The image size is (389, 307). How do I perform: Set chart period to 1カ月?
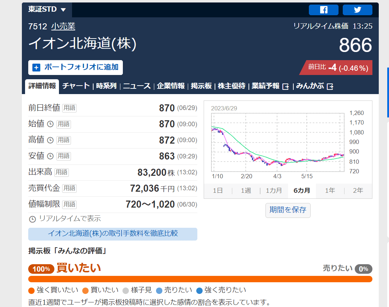click(x=274, y=191)
